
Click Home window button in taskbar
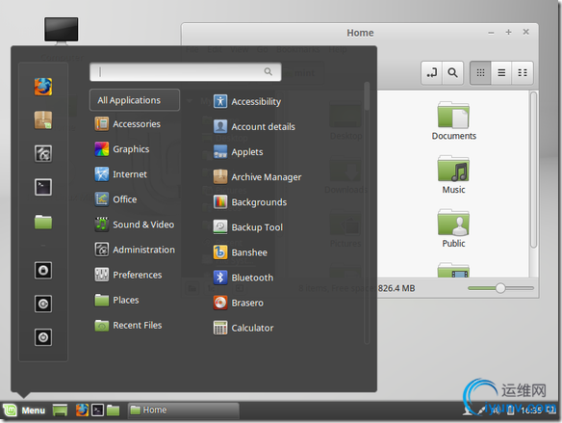184,410
